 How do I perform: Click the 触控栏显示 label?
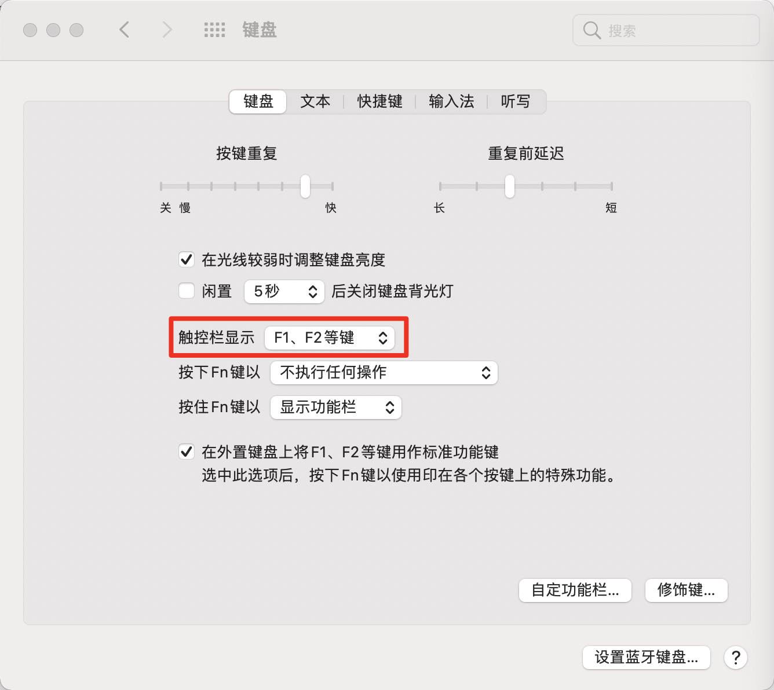coord(217,337)
